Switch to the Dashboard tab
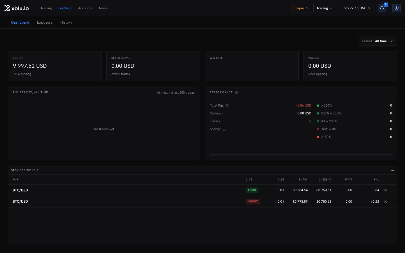This screenshot has width=405, height=253. 20,22
